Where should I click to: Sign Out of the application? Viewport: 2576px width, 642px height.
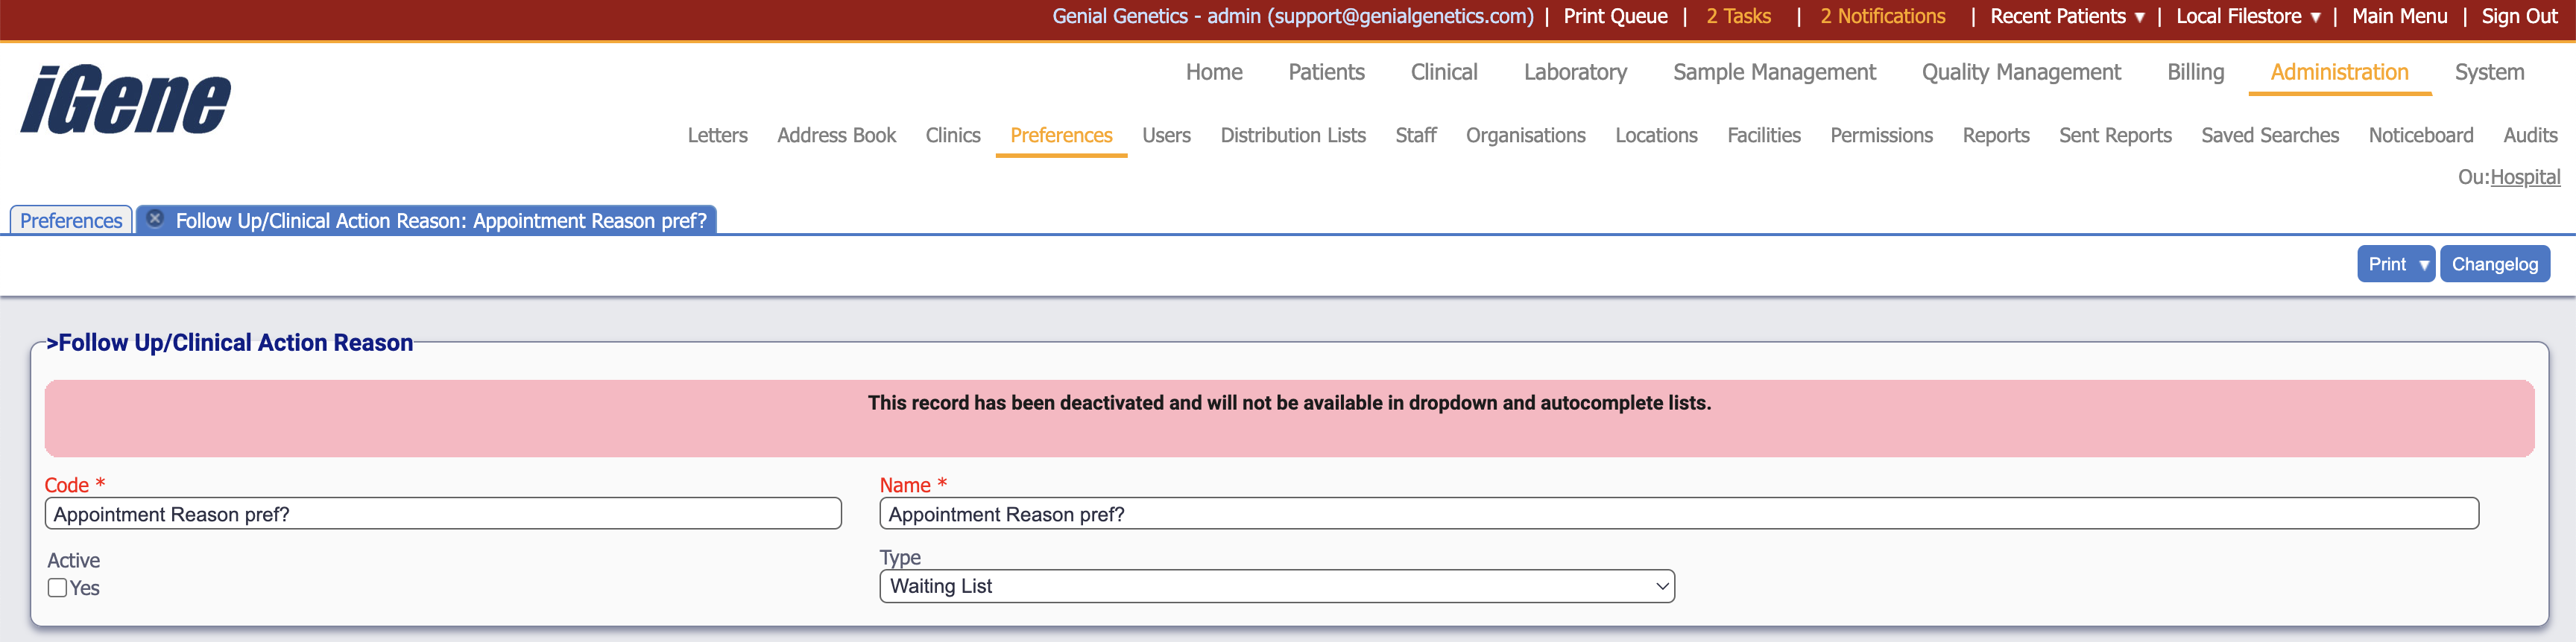pyautogui.click(x=2519, y=17)
